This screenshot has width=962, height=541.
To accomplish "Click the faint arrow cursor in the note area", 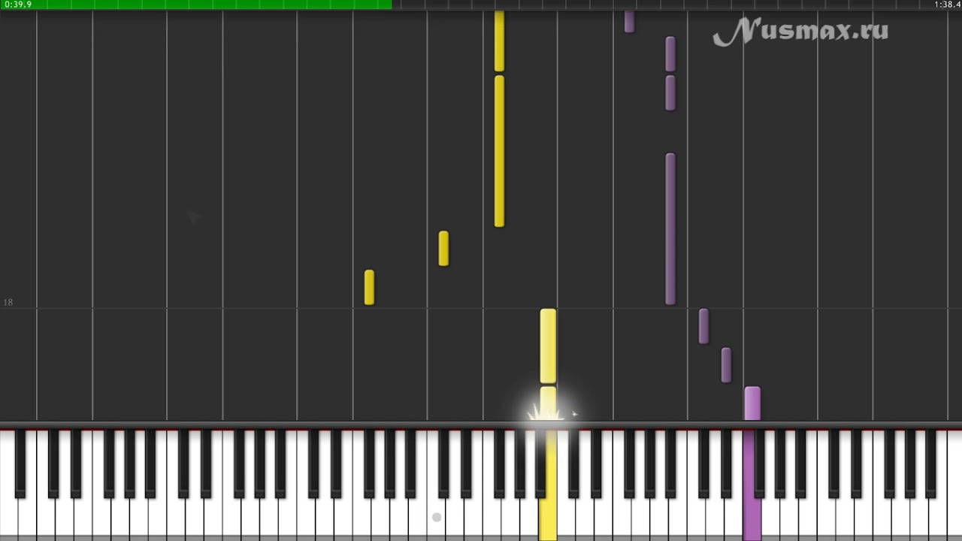I will 195,217.
